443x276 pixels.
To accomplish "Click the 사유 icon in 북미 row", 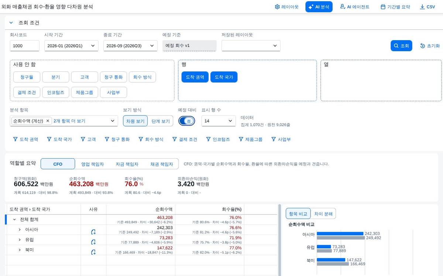I will 93,252.
